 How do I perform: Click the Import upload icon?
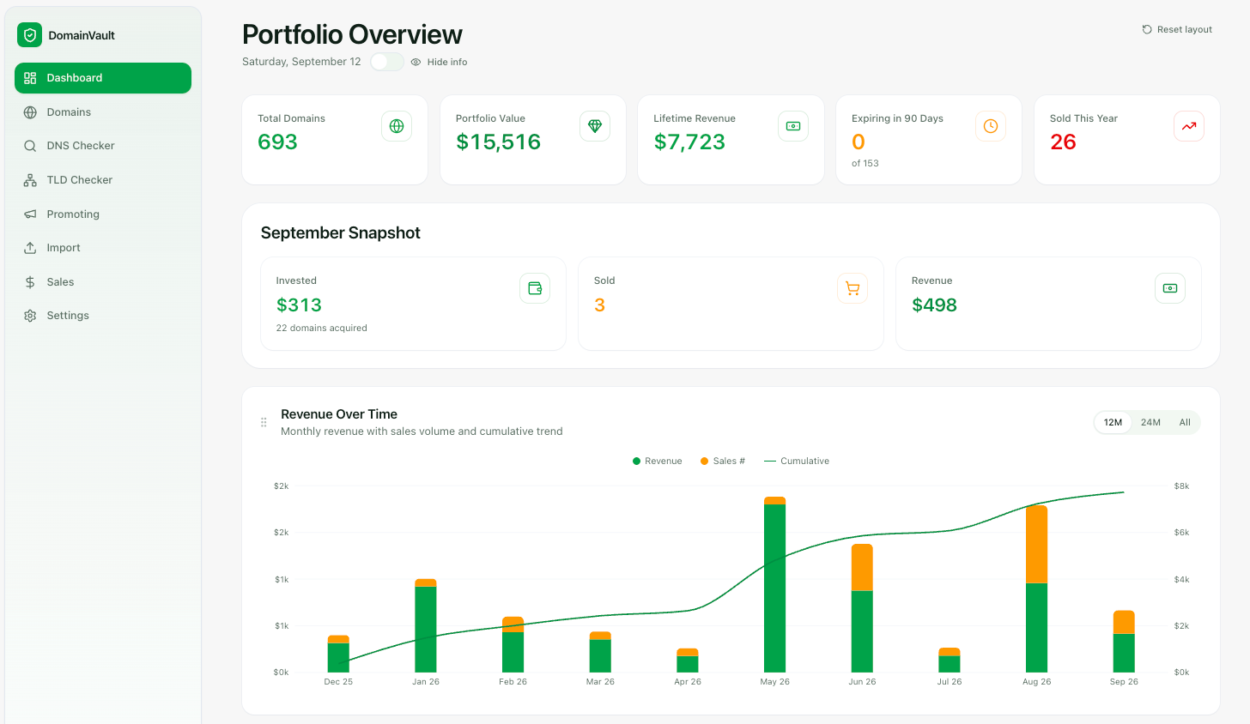(30, 248)
